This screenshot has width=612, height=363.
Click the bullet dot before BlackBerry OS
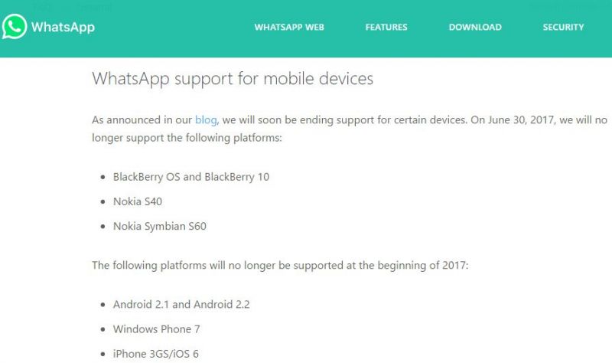coord(103,177)
